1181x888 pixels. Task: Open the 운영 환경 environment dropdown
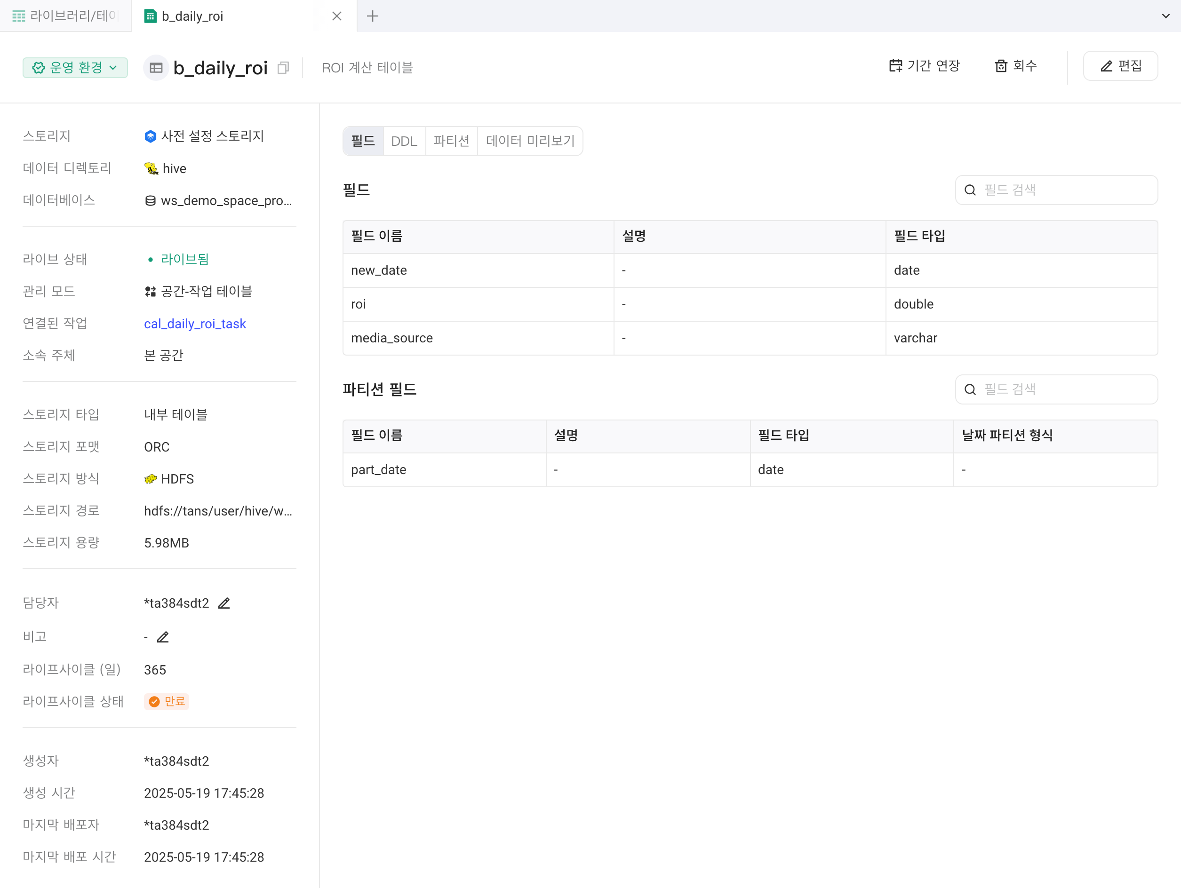[75, 68]
